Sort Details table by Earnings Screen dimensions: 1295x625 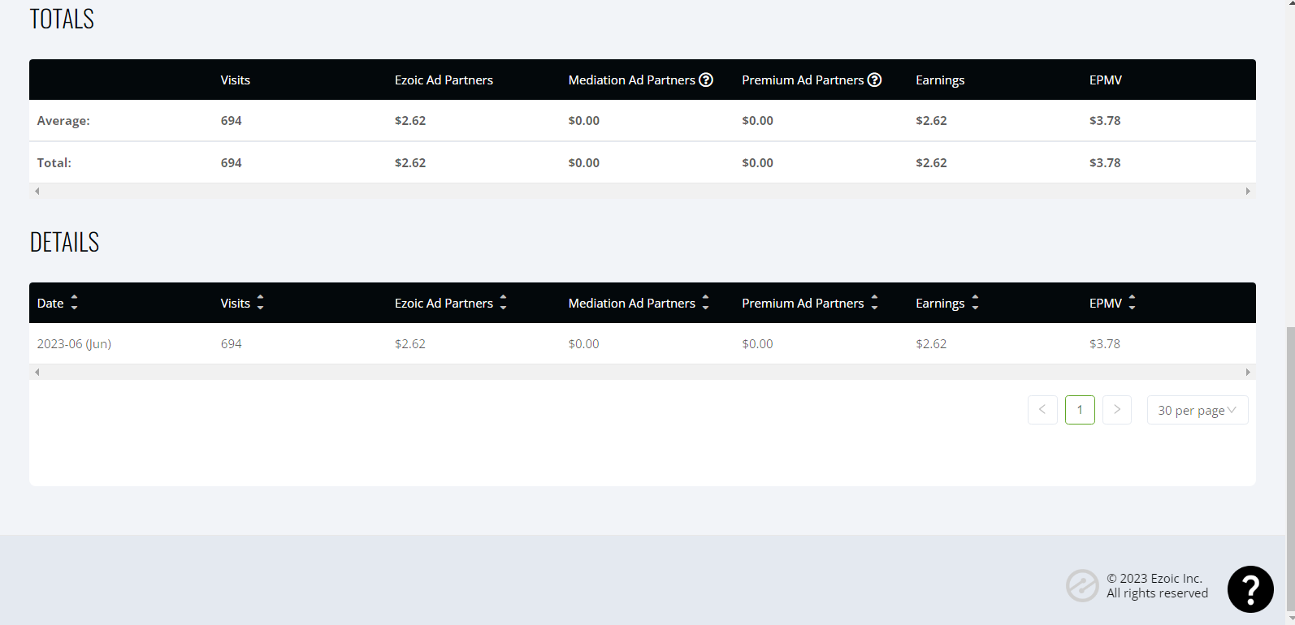[x=975, y=303]
